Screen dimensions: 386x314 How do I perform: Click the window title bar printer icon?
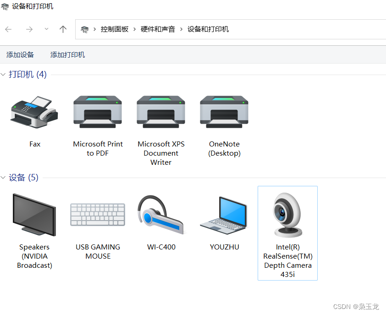pyautogui.click(x=5, y=7)
